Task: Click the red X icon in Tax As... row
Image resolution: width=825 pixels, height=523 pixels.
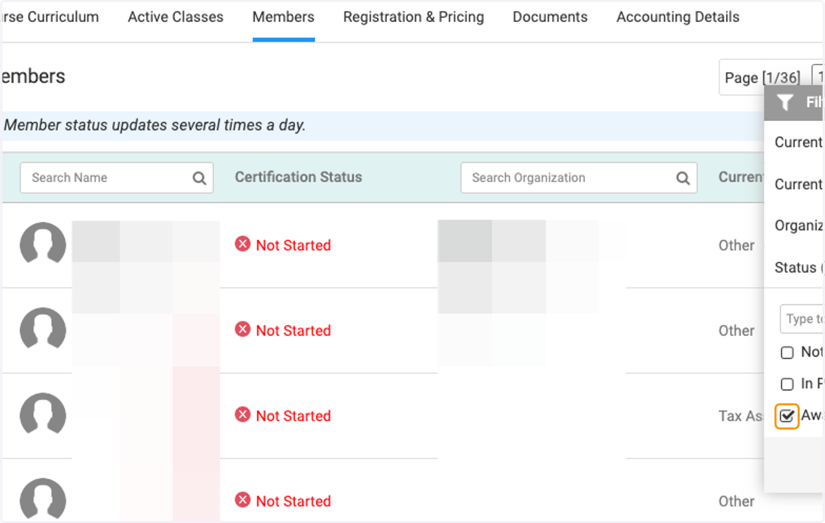Action: coord(243,414)
